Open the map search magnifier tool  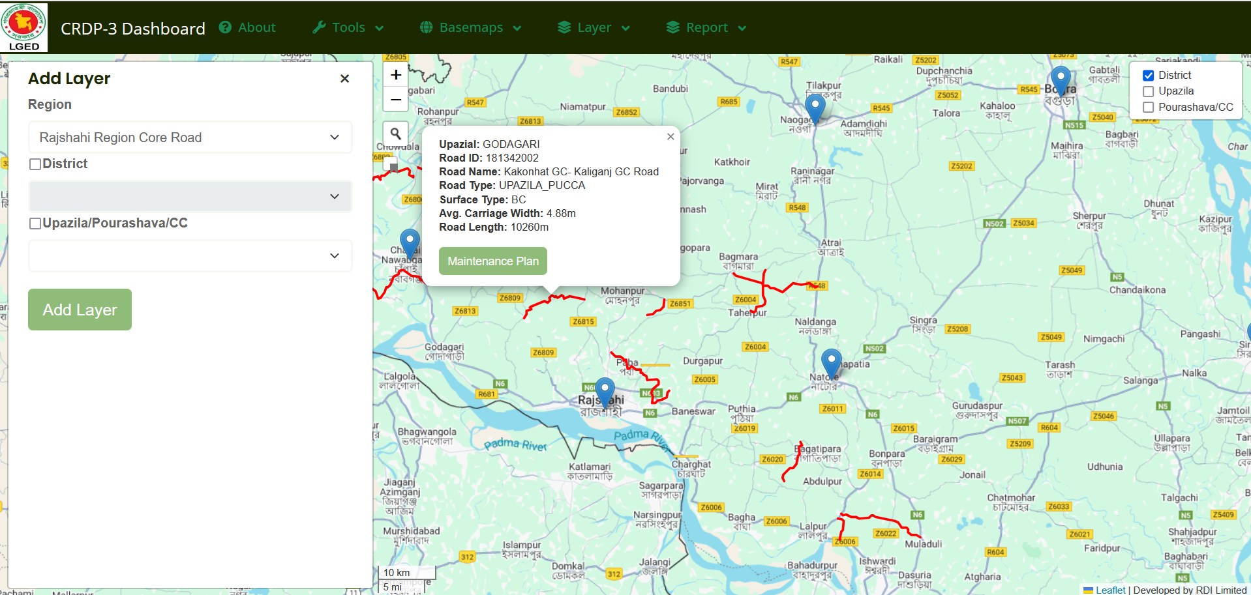[395, 134]
